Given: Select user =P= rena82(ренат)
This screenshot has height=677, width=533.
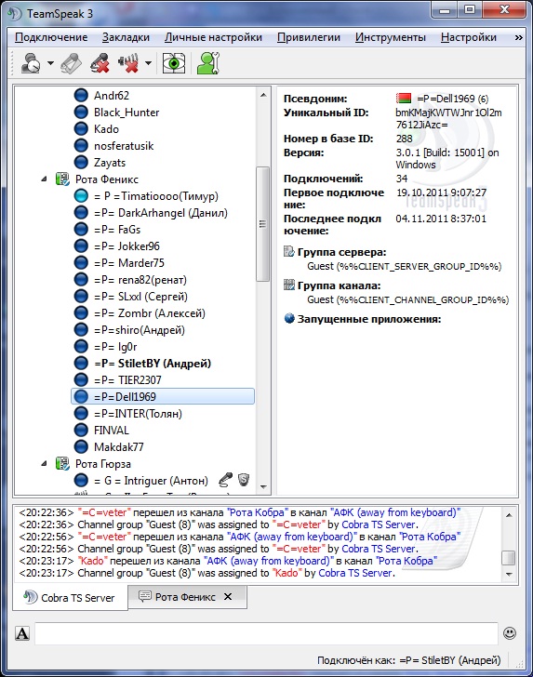Looking at the screenshot, I should point(140,280).
